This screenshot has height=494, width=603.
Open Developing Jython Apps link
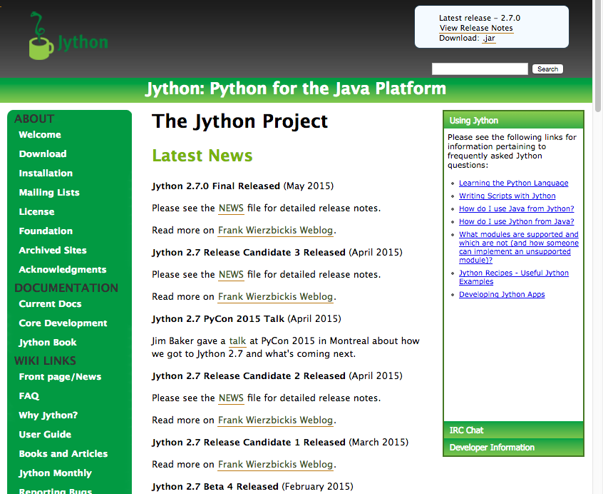coord(502,295)
